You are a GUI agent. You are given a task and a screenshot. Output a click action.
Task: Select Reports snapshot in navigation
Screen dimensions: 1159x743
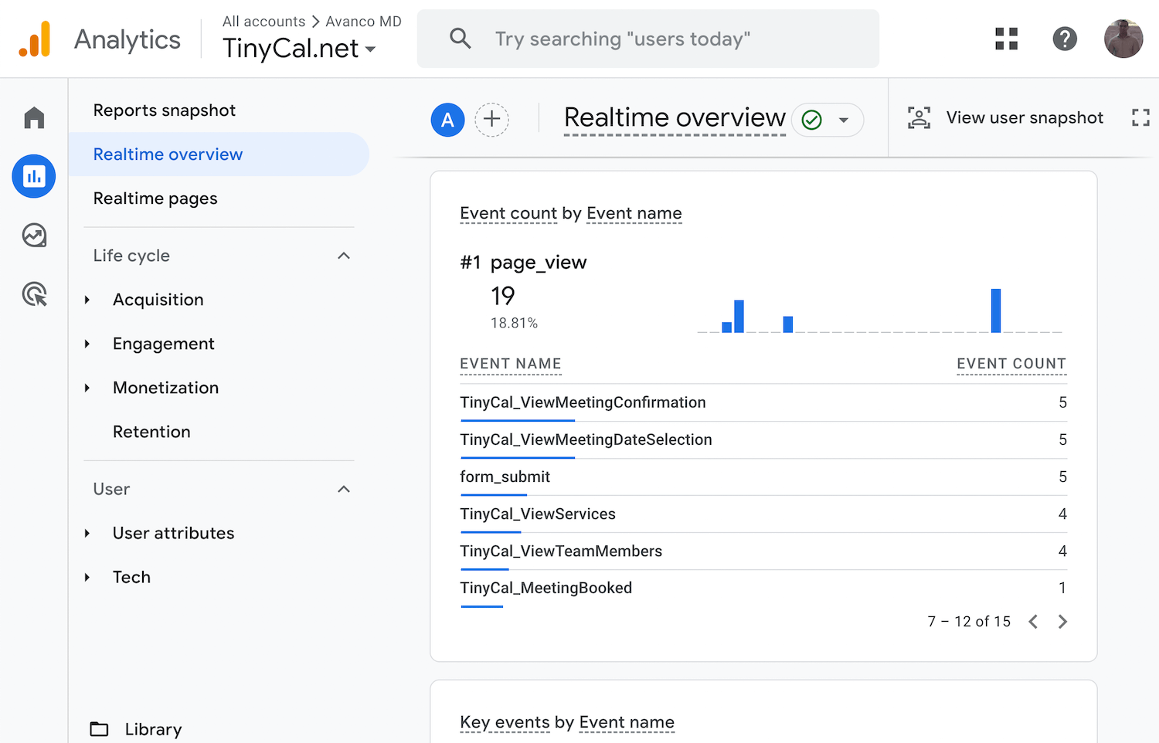click(164, 110)
